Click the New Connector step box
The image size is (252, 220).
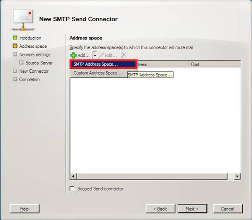[x=15, y=71]
